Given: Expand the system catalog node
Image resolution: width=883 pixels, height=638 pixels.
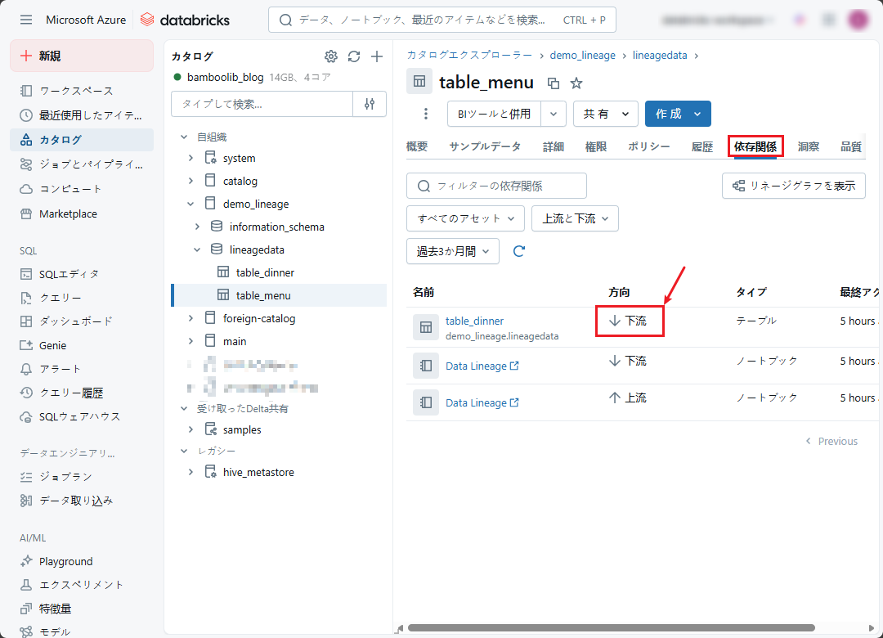Looking at the screenshot, I should 190,158.
